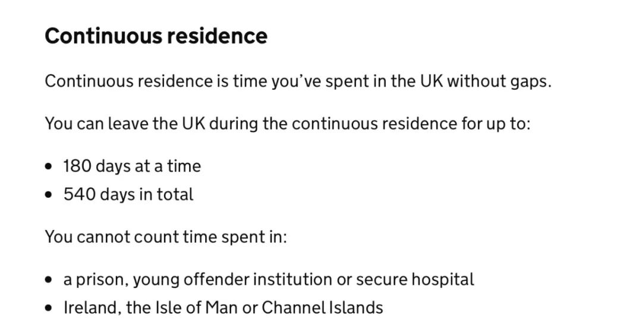Select the Ireland, Isle of Man item
Screen dimensions: 642x332
223,308
